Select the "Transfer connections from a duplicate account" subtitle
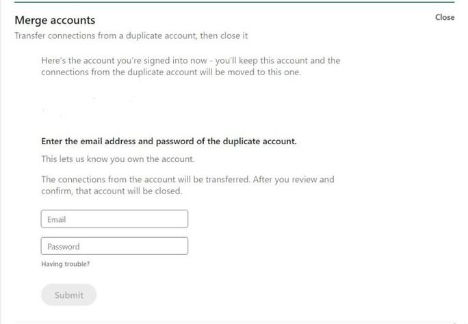 coord(136,36)
